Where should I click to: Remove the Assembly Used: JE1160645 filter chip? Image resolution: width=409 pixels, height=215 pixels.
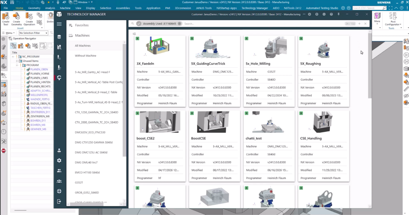[179, 24]
